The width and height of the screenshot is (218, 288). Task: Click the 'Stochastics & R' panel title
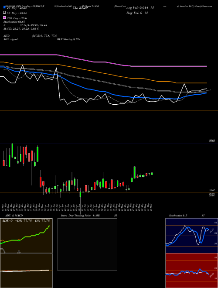click(x=178, y=216)
